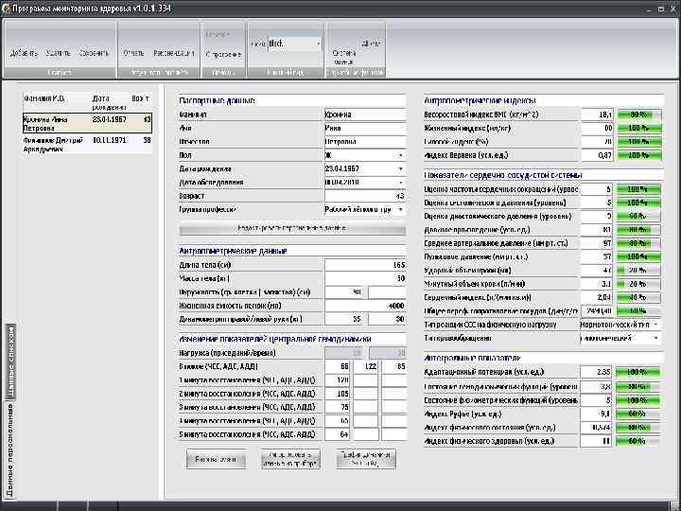Image resolution: width=681 pixels, height=511 pixels.
Task: Open the Black theme dropdown
Action: [317, 44]
